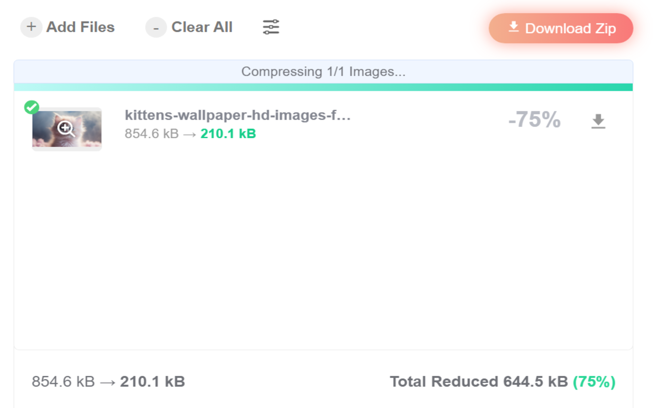The image size is (653, 408).
Task: Click the green checkmark on the compressed image
Action: [32, 107]
